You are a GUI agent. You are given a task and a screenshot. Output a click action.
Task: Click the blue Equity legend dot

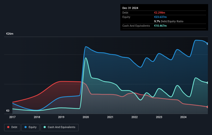[x=26, y=127]
